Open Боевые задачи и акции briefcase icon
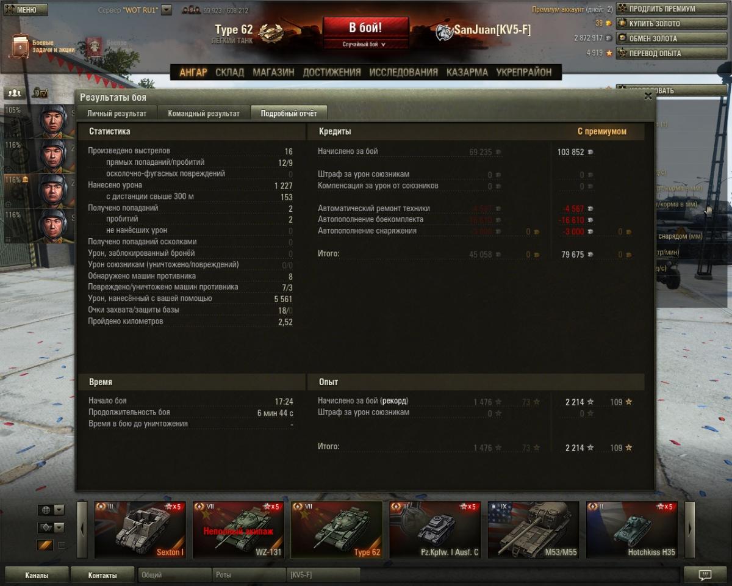Screen dimensions: 732x586 coord(20,46)
